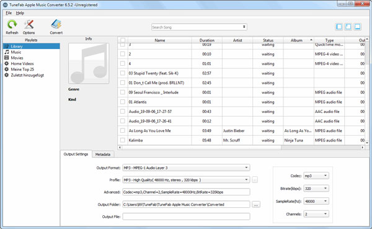Select the Kalimba song name

tap(136, 140)
